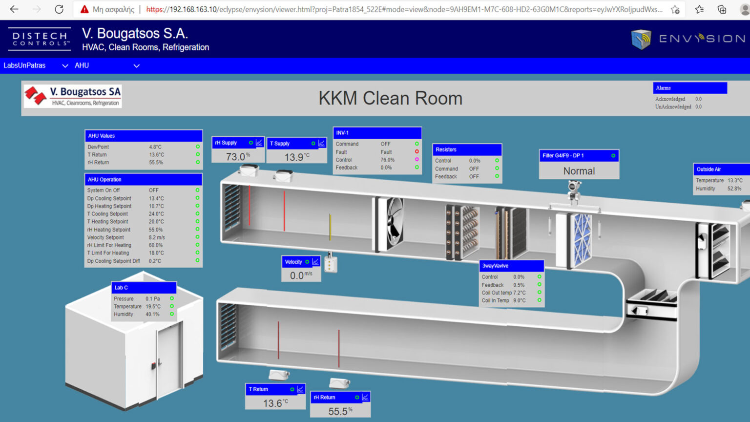
Task: Click Resistors Command OFF value
Action: point(474,169)
